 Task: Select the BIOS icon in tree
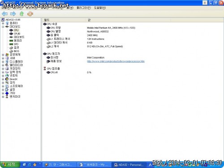click(11, 51)
